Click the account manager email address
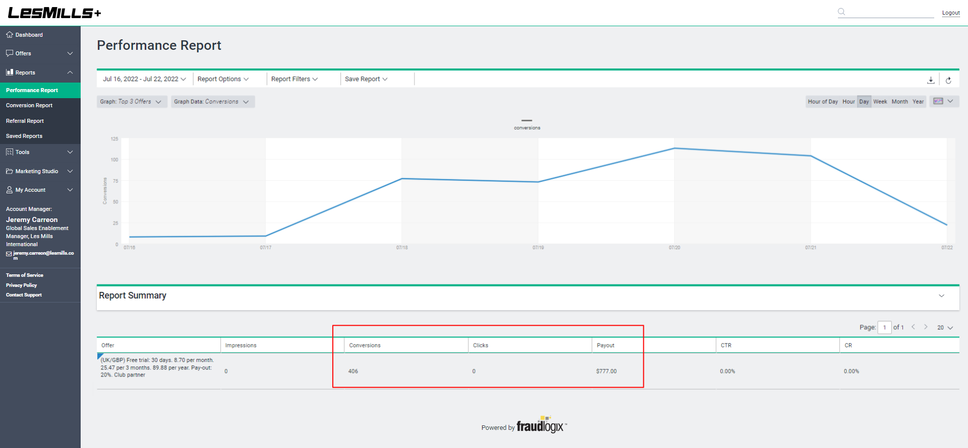968x448 pixels. (x=43, y=255)
